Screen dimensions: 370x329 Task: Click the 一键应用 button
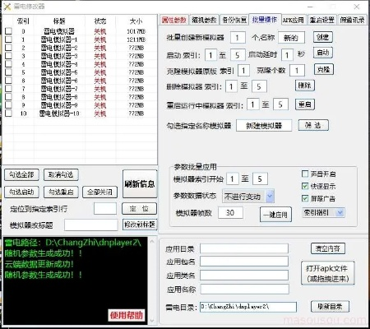[x=275, y=215]
